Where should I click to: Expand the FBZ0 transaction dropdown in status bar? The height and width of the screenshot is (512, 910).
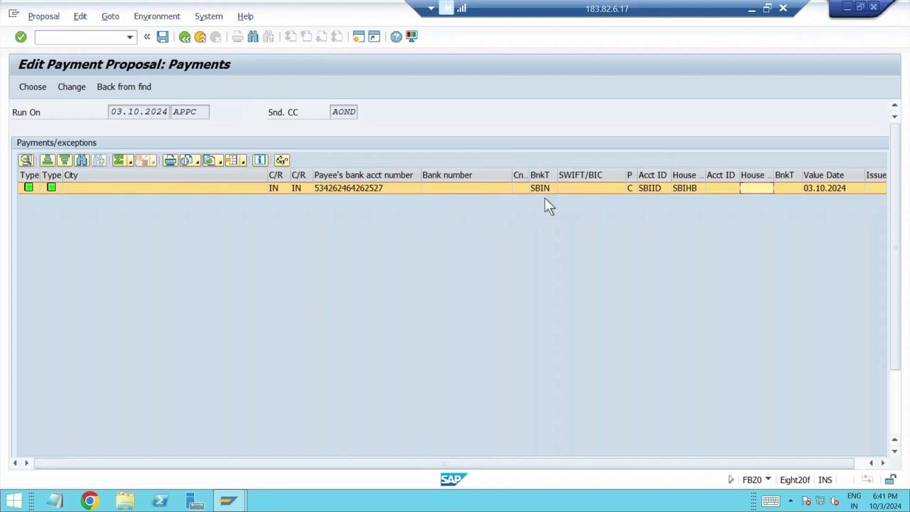(768, 479)
